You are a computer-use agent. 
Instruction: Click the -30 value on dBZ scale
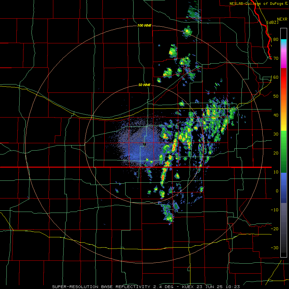(x=275, y=248)
